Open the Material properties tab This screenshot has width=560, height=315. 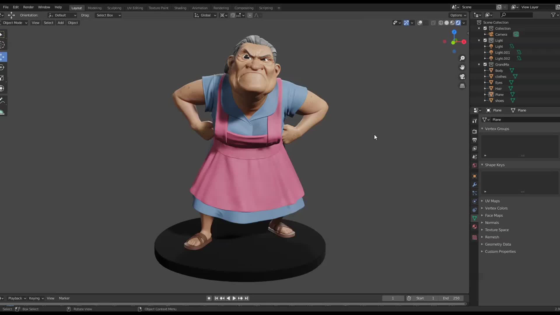tap(475, 227)
